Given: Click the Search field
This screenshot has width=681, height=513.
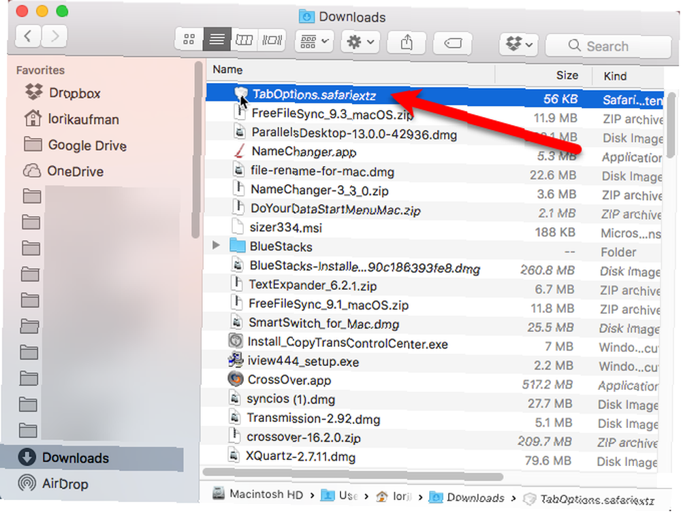Looking at the screenshot, I should tap(608, 46).
